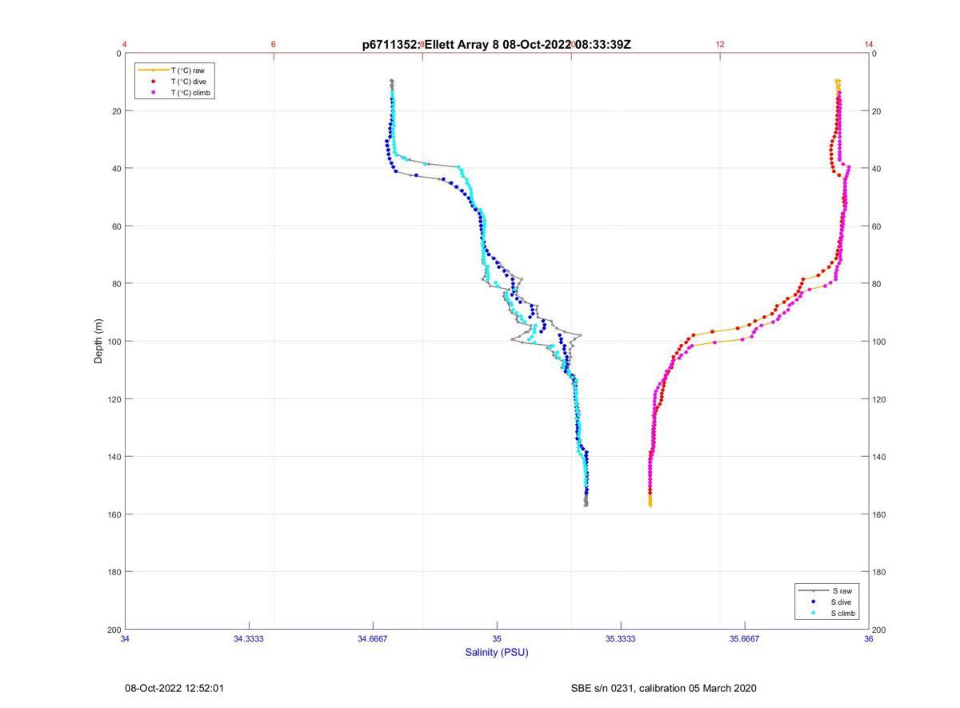Image resolution: width=960 pixels, height=708 pixels.
Task: Click salinity tick label "36" on bottom axis
Action: pos(869,638)
